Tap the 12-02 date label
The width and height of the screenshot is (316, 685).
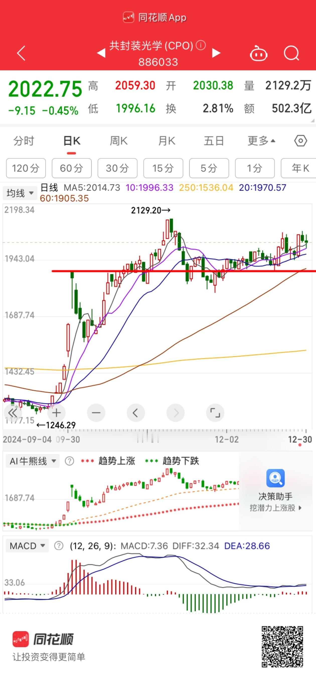[226, 439]
